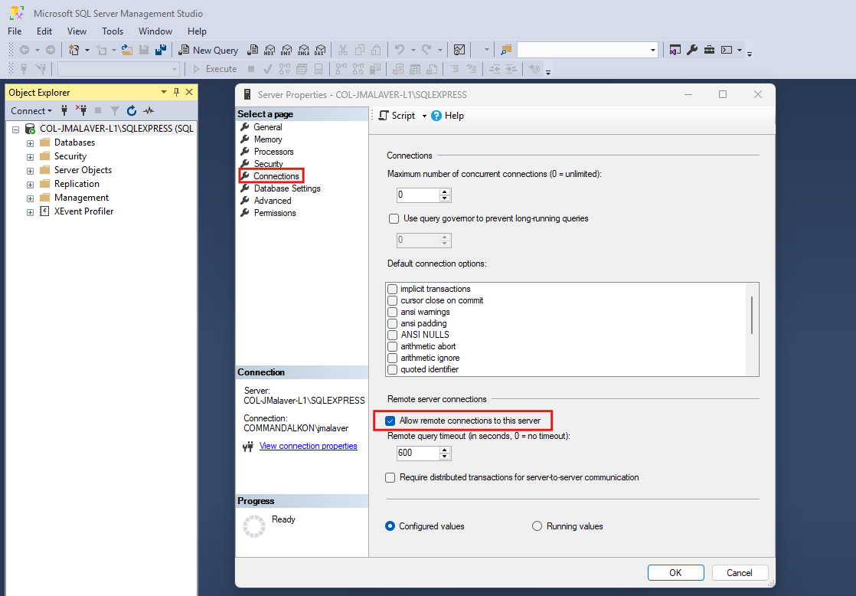Viewport: 856px width, 596px height.
Task: Close the Object Explorer panel
Action: pos(189,93)
